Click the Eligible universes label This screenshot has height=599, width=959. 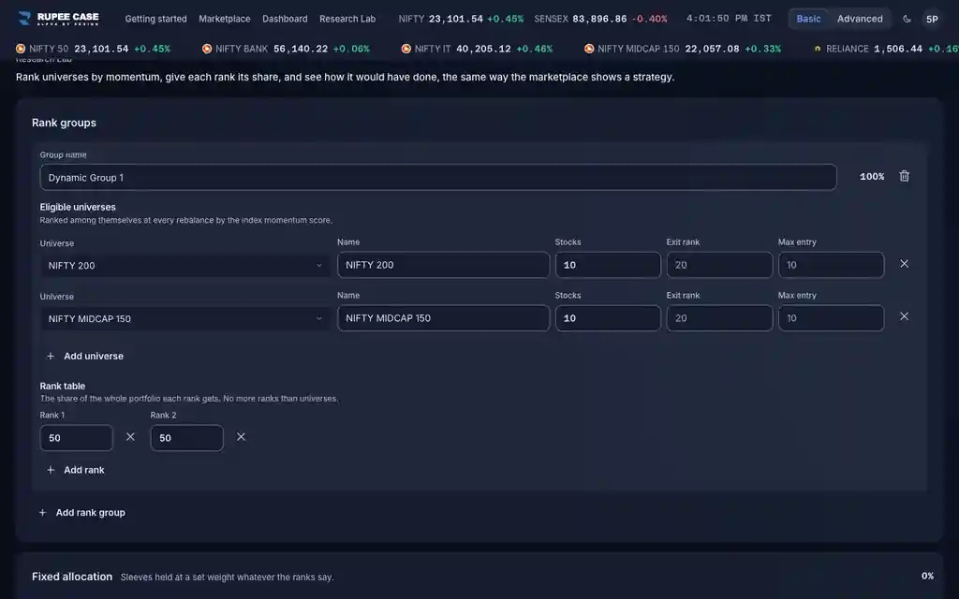(78, 207)
